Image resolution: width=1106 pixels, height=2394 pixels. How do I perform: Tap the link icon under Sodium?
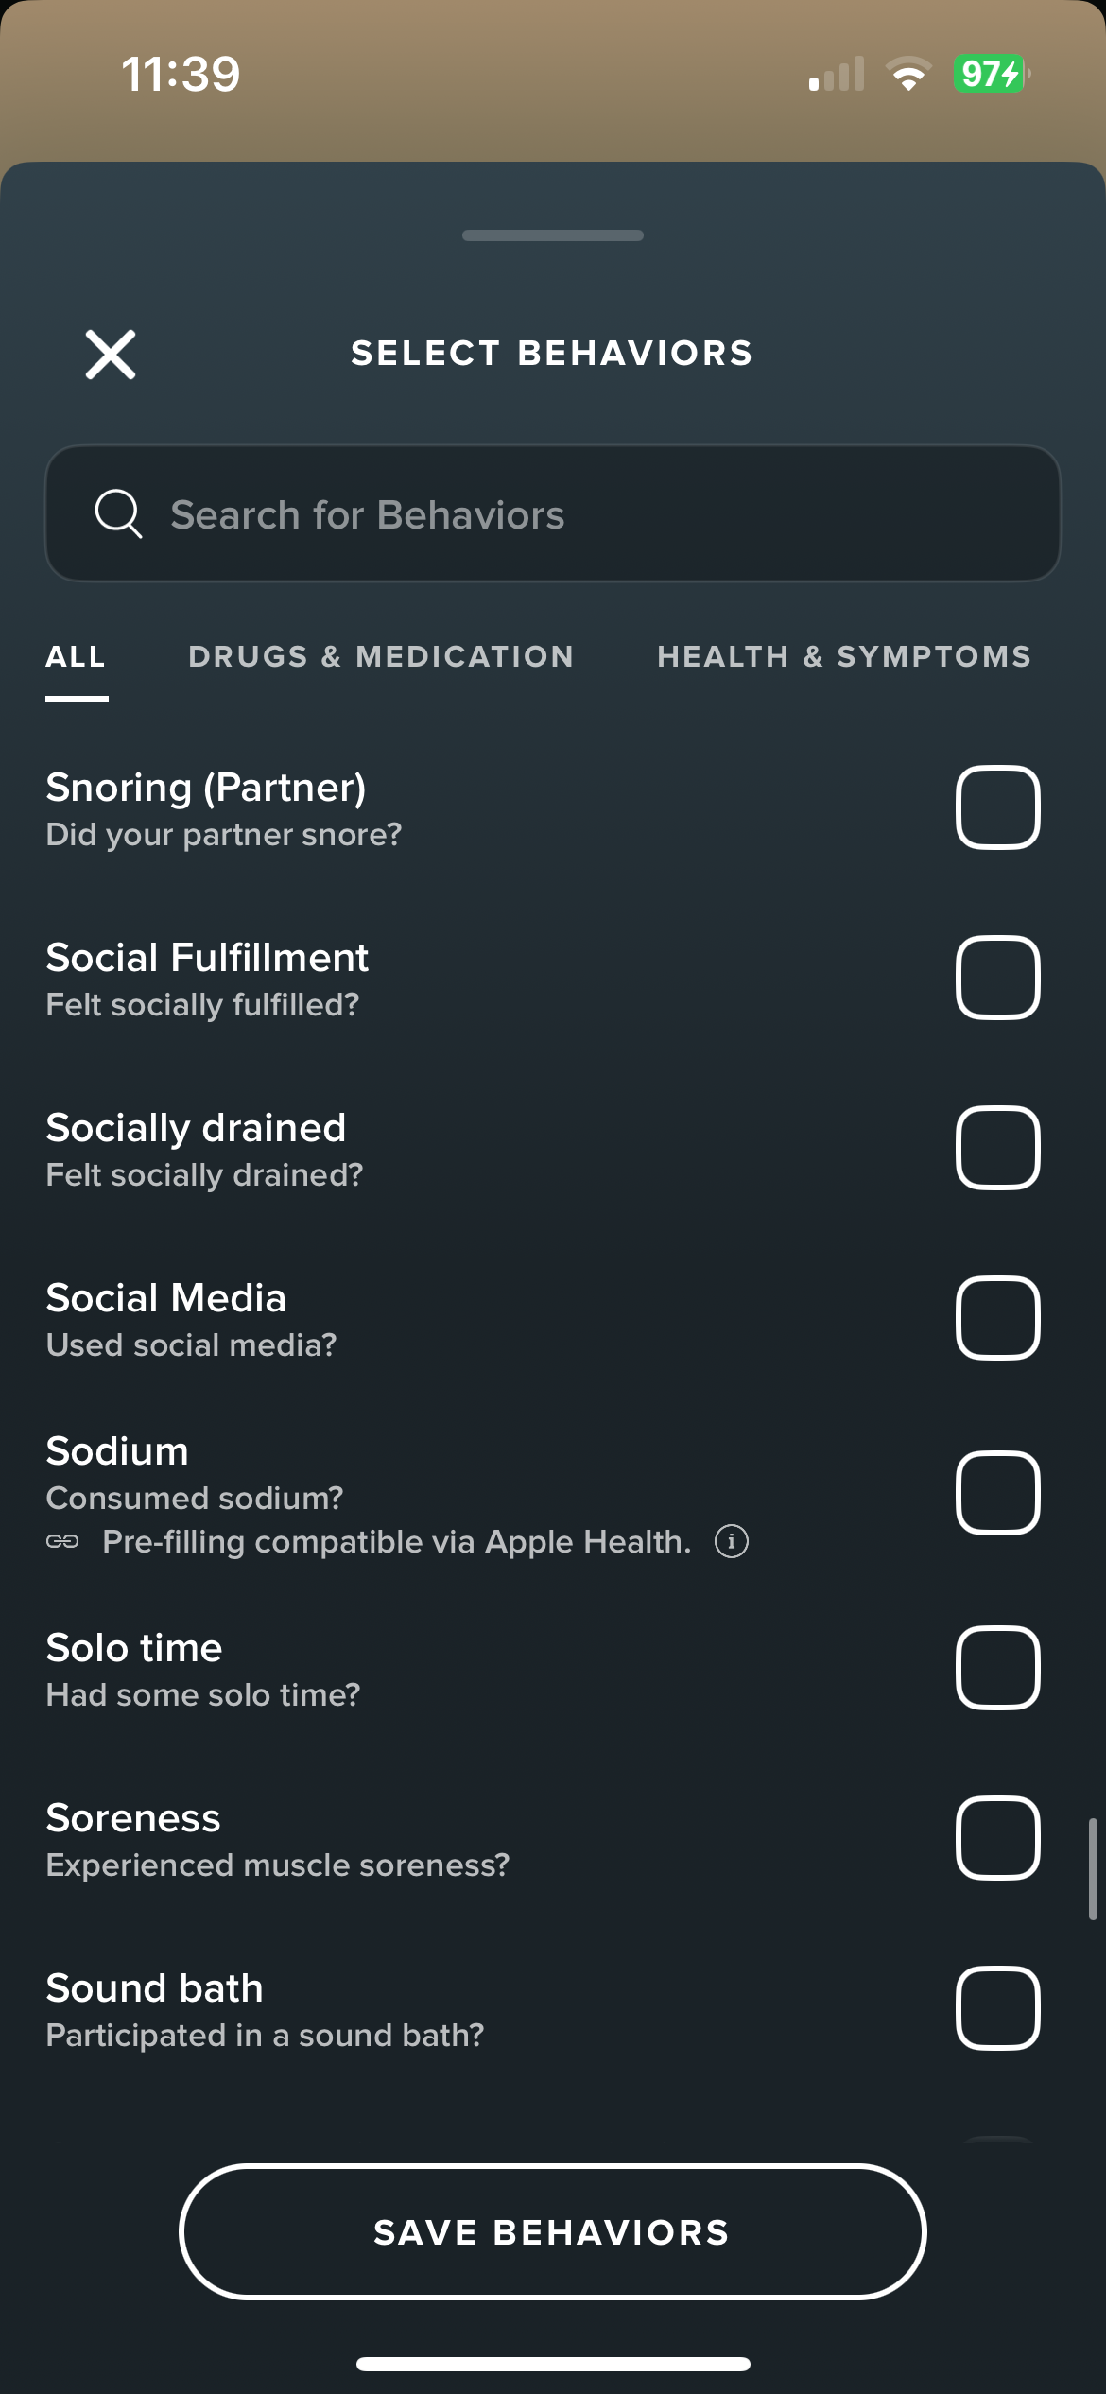[62, 1541]
